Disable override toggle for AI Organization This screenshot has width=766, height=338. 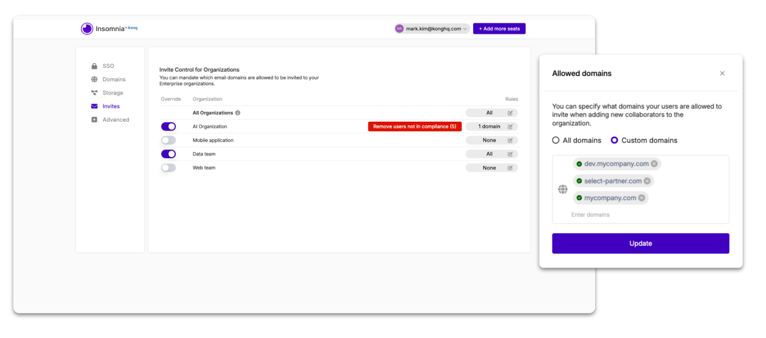click(x=168, y=127)
